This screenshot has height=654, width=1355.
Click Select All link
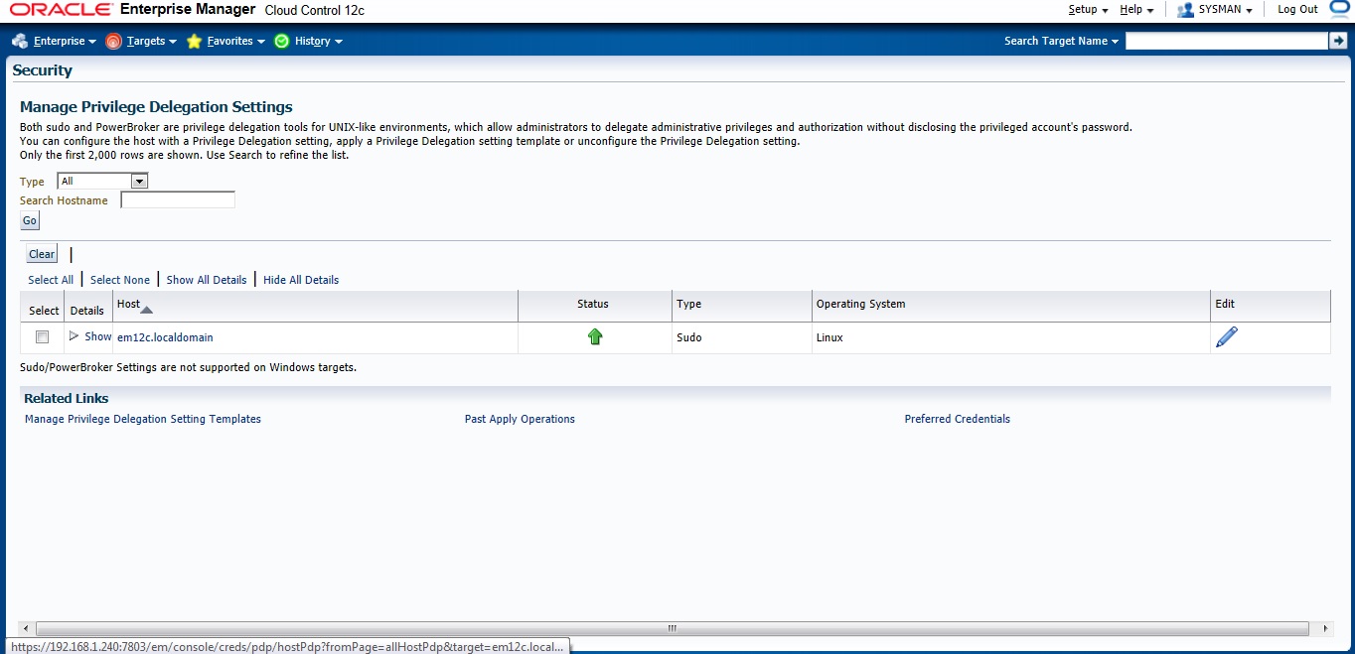(x=51, y=280)
